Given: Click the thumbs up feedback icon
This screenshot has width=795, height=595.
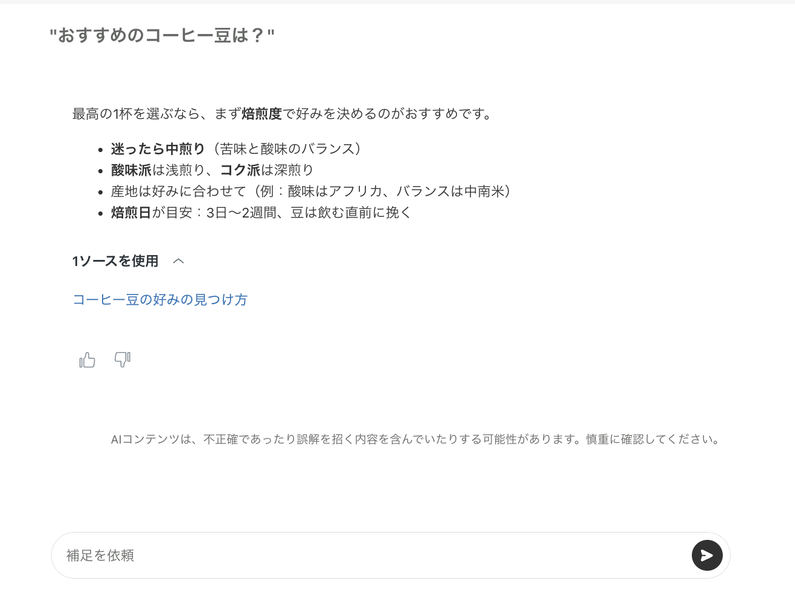Looking at the screenshot, I should click(x=87, y=360).
